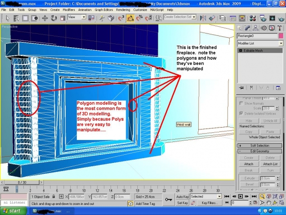Screen dimensions: 286x215
Task: Click Configure Modifier Sets icon
Action: (278, 88)
